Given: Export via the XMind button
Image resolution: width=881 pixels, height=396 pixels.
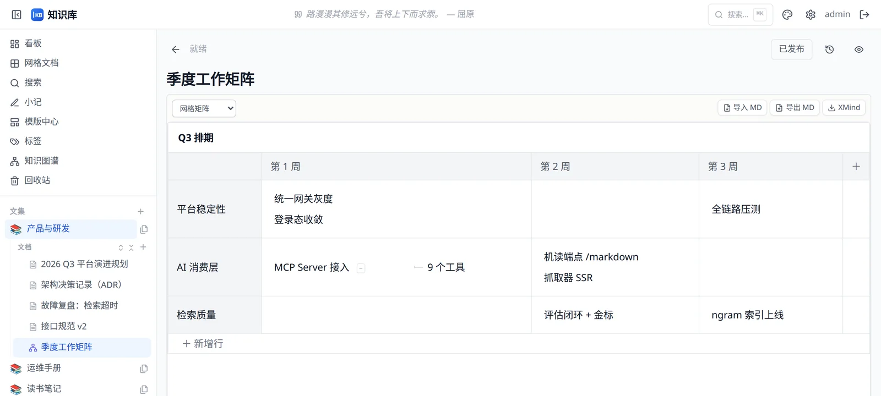Looking at the screenshot, I should pyautogui.click(x=844, y=108).
